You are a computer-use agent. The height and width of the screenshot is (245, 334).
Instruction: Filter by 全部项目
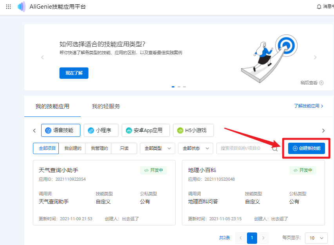pos(46,148)
